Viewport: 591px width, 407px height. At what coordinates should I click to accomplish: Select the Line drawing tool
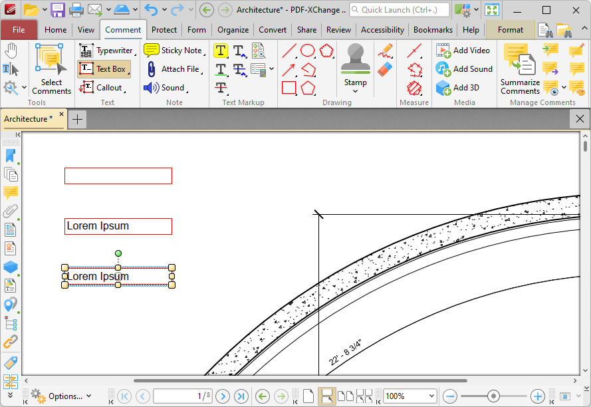coord(289,51)
